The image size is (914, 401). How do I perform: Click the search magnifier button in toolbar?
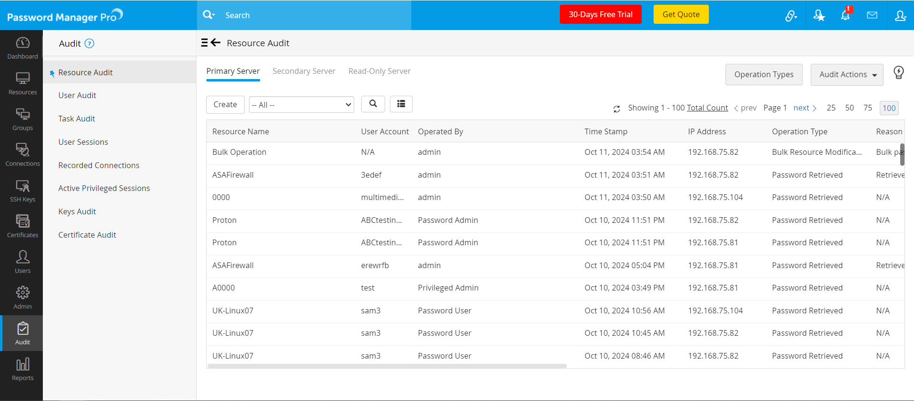click(373, 104)
